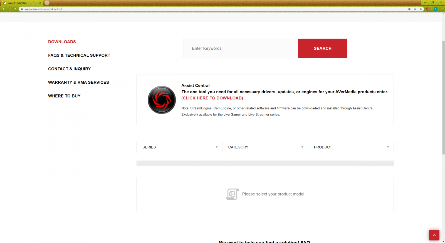The image size is (445, 243).
Task: Open CONTACT & INQUIRY sidebar item
Action: point(70,69)
